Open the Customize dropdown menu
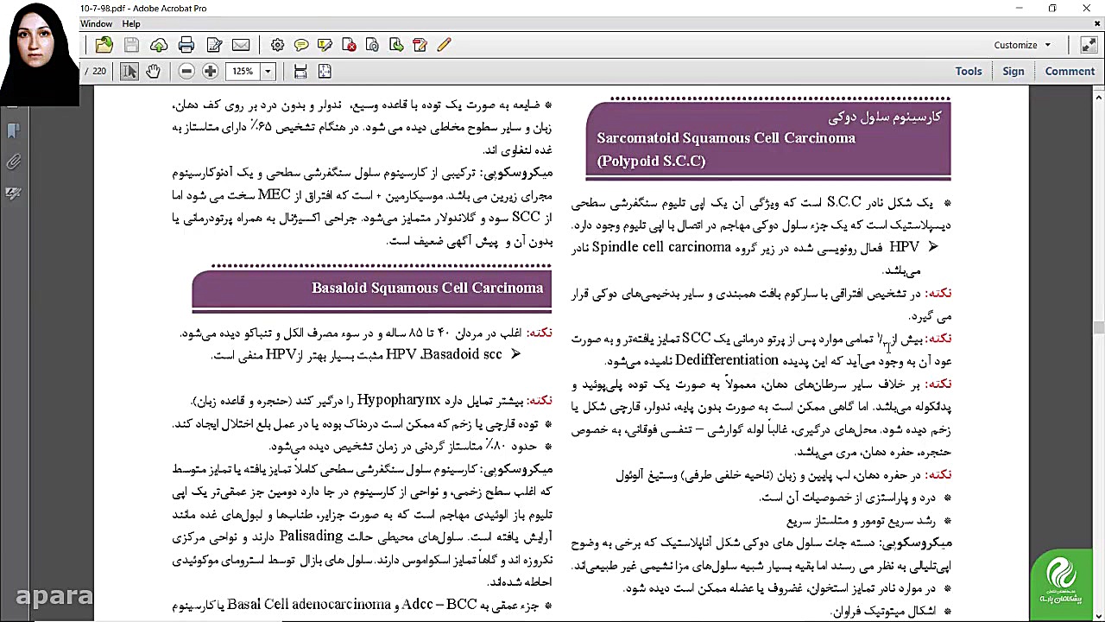Image resolution: width=1105 pixels, height=622 pixels. tap(1022, 45)
